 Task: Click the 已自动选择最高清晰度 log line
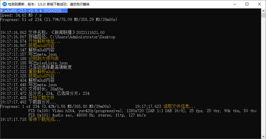[x=50, y=67]
